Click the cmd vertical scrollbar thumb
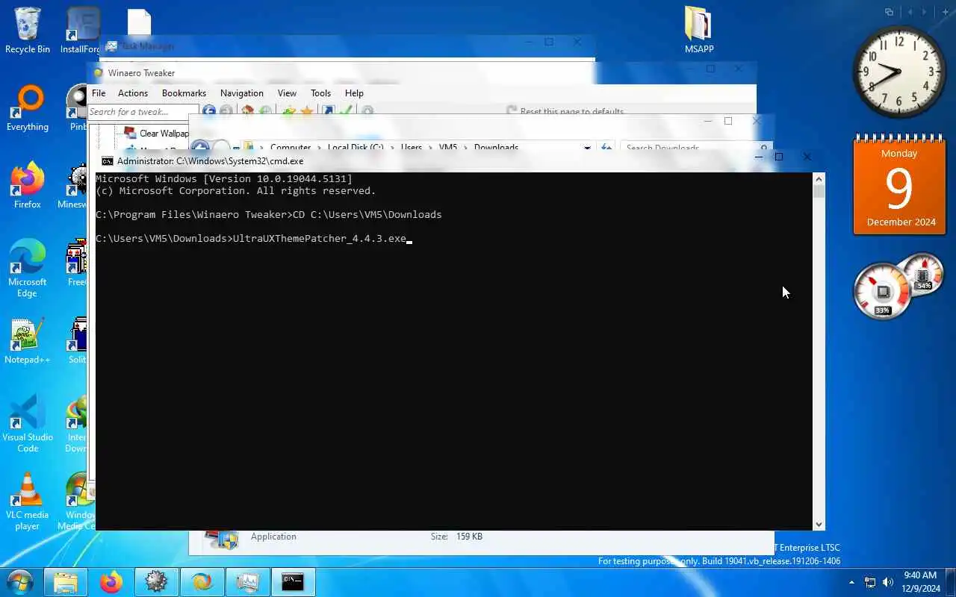Screen dimensions: 956x597 click(x=819, y=192)
